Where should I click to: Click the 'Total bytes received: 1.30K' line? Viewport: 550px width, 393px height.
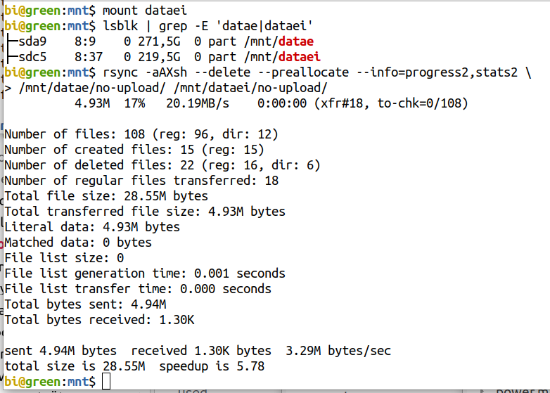pyautogui.click(x=98, y=320)
